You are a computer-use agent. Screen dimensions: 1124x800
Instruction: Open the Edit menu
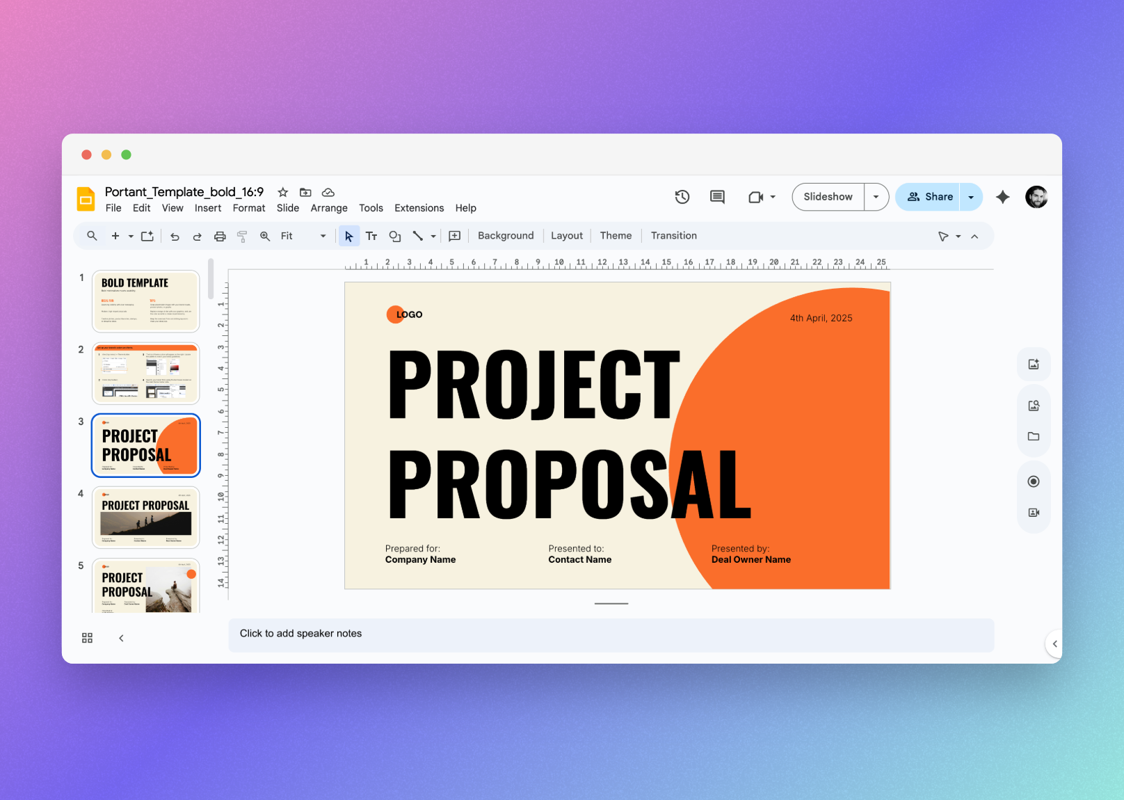coord(142,208)
